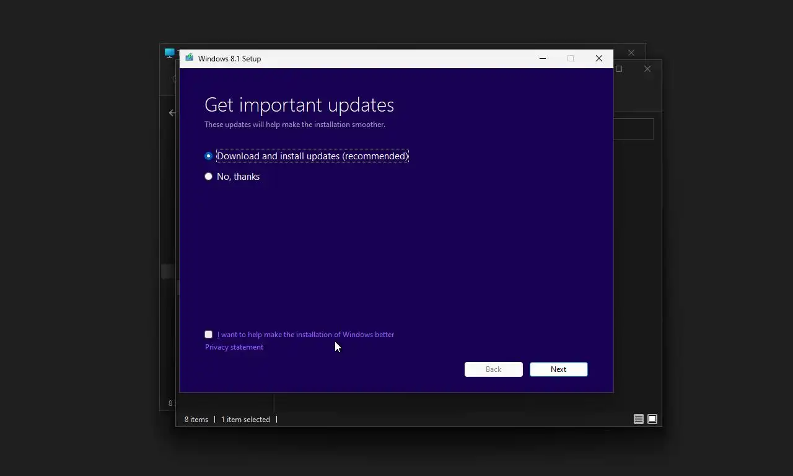Close the Windows 8.1 Setup window
793x476 pixels.
coord(598,58)
